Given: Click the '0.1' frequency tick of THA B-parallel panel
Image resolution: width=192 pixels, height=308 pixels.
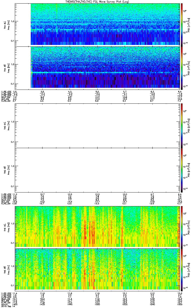Looking at the screenshot, I should [x=13, y=84].
